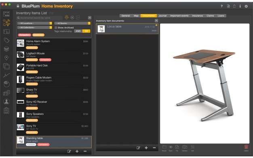Open the person contacts sidebar icon
The image size is (253, 158).
6,102
